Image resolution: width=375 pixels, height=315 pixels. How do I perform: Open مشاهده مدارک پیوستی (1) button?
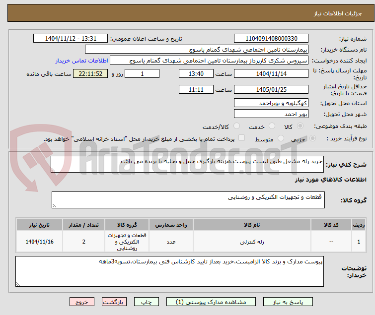(211, 302)
